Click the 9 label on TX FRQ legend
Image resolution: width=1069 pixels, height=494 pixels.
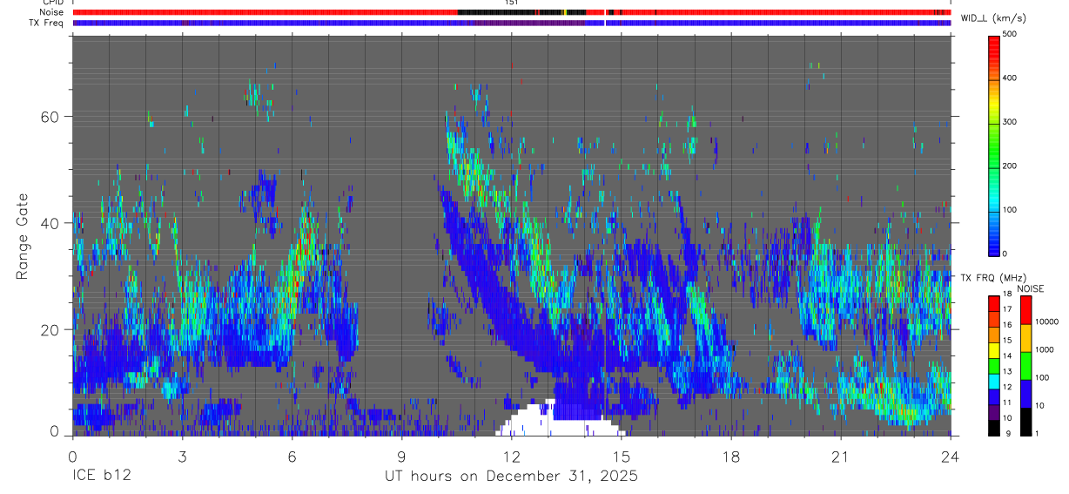point(1006,433)
